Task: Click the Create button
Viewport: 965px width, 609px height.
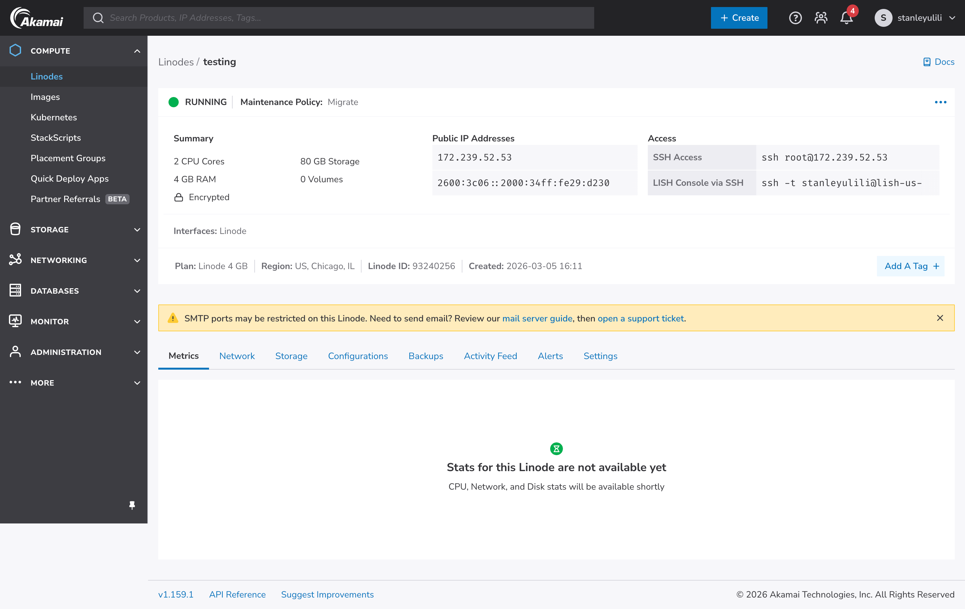Action: (x=739, y=18)
